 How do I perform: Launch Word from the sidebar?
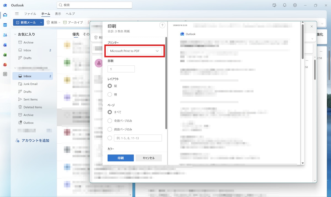pyautogui.click(x=5, y=45)
